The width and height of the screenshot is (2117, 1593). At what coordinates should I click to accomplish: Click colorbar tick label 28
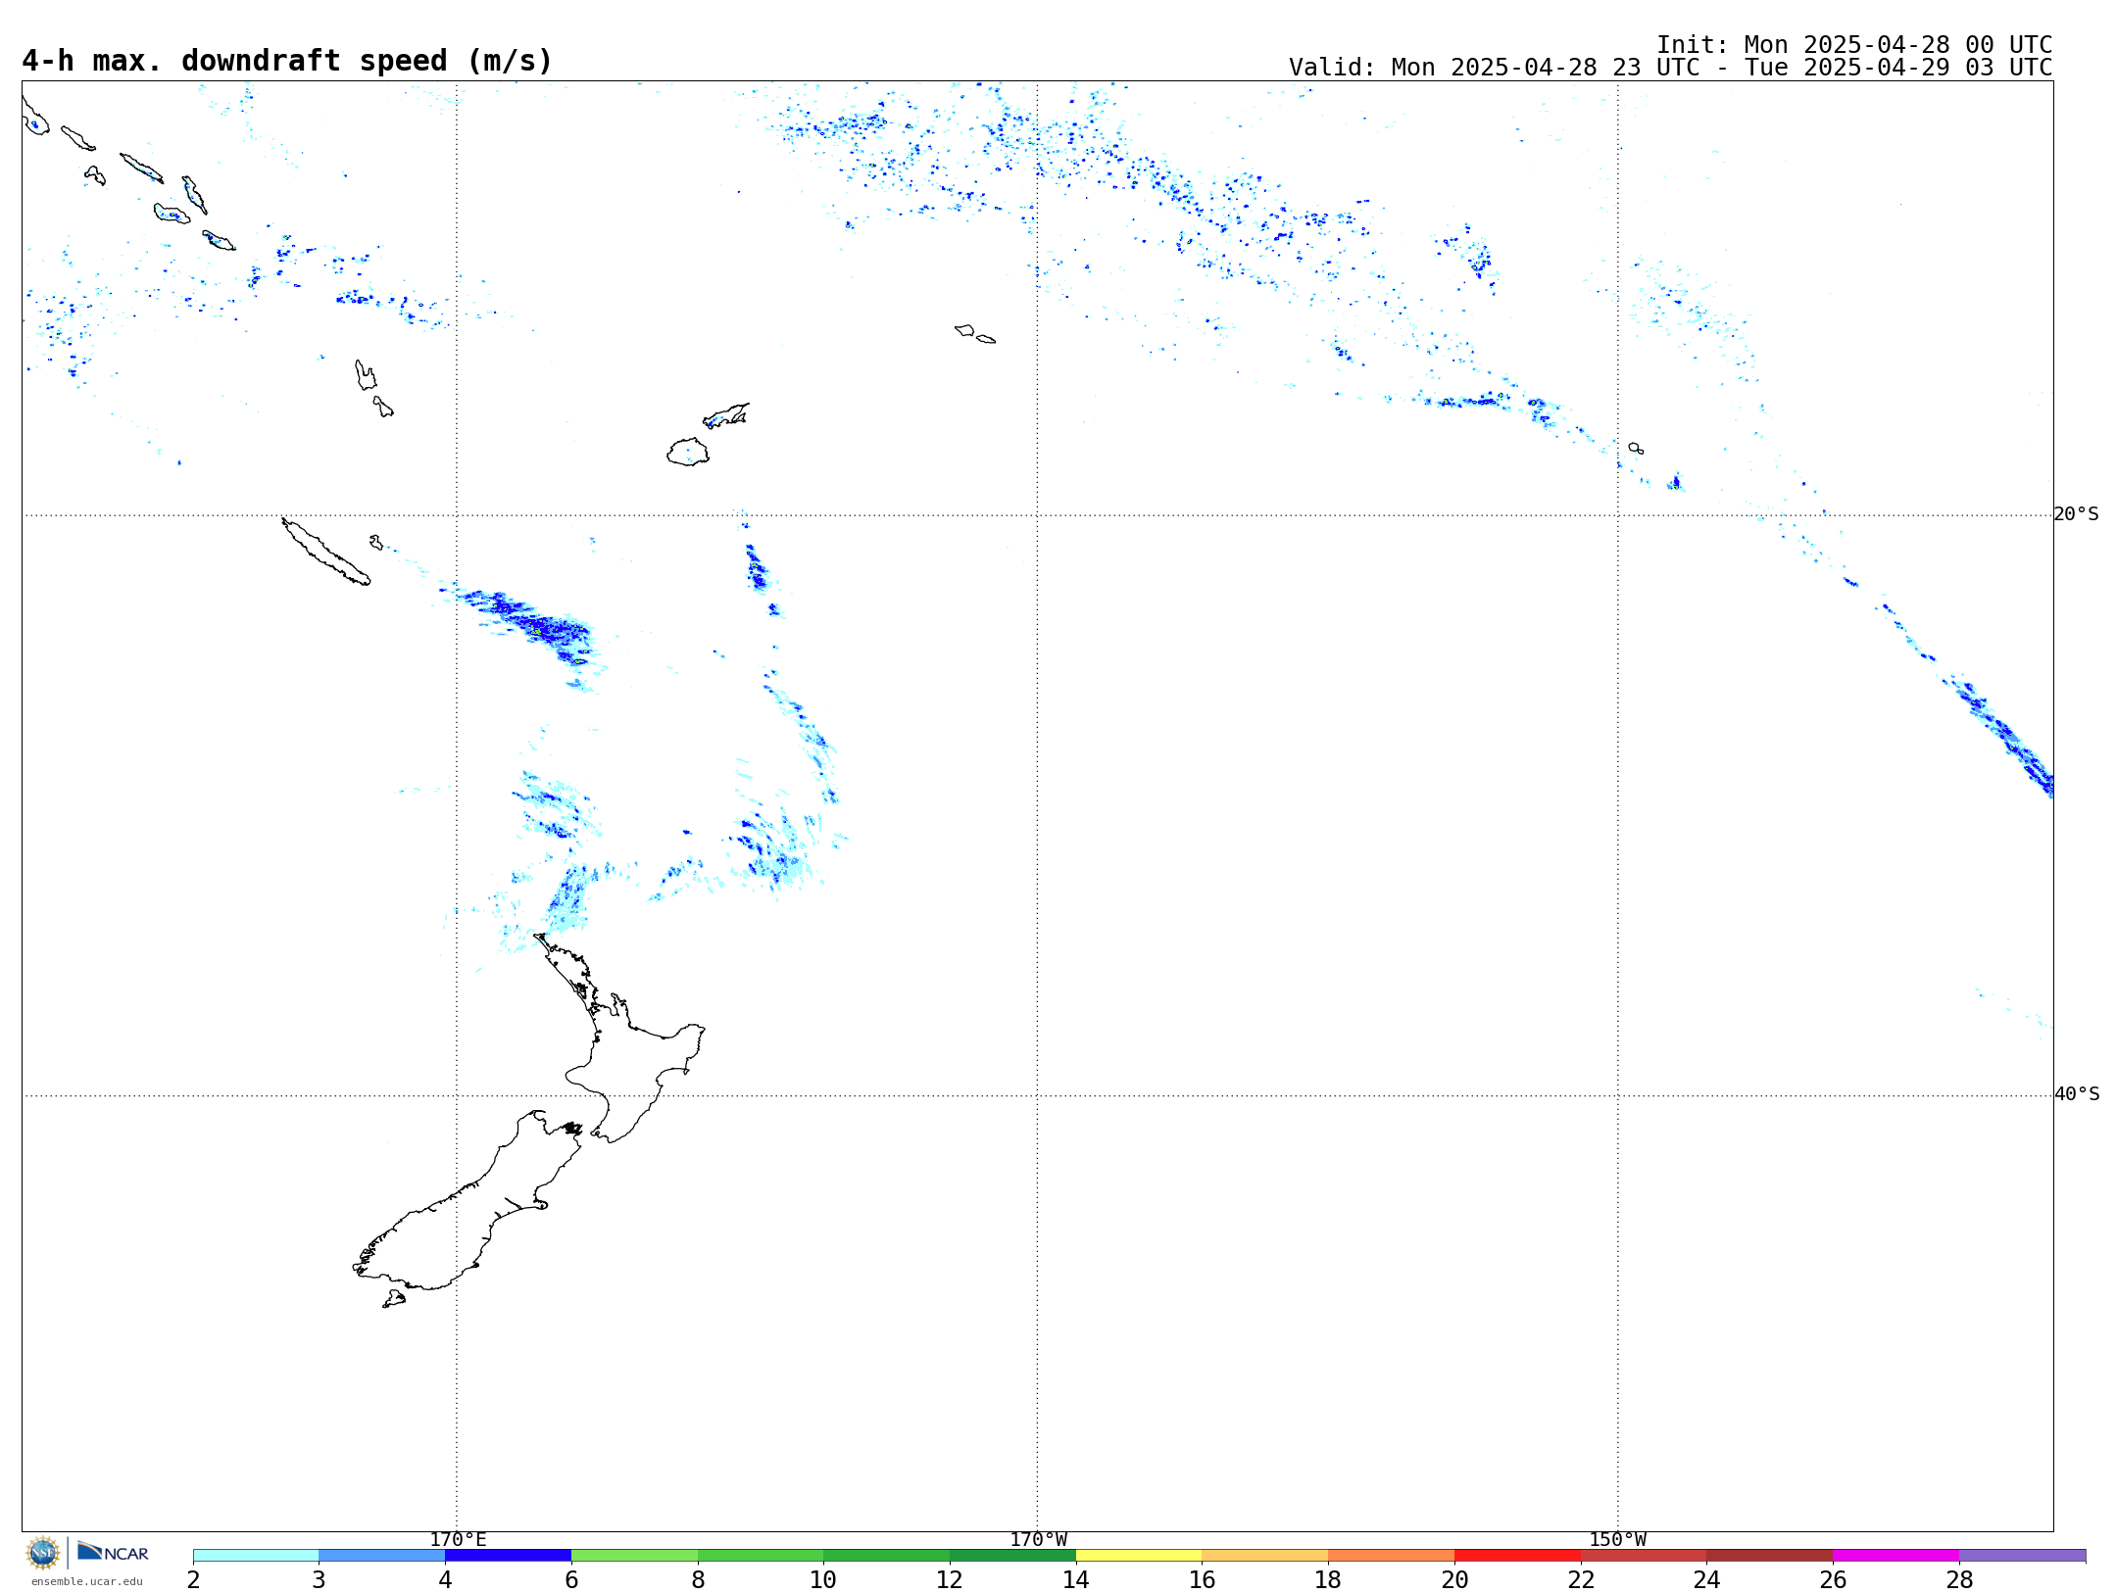coord(1959,1579)
